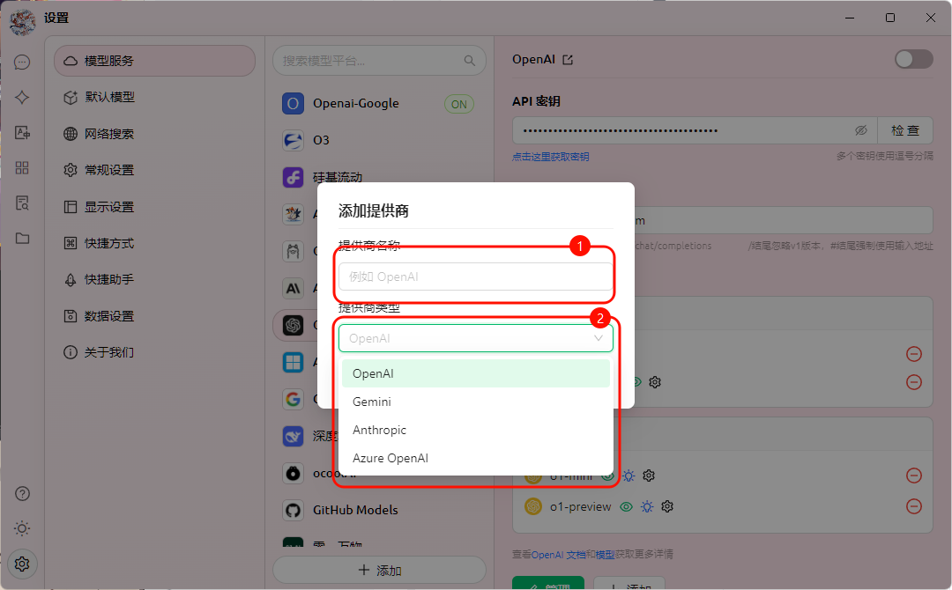Click the help question mark icon
This screenshot has height=590, width=952.
tap(23, 493)
